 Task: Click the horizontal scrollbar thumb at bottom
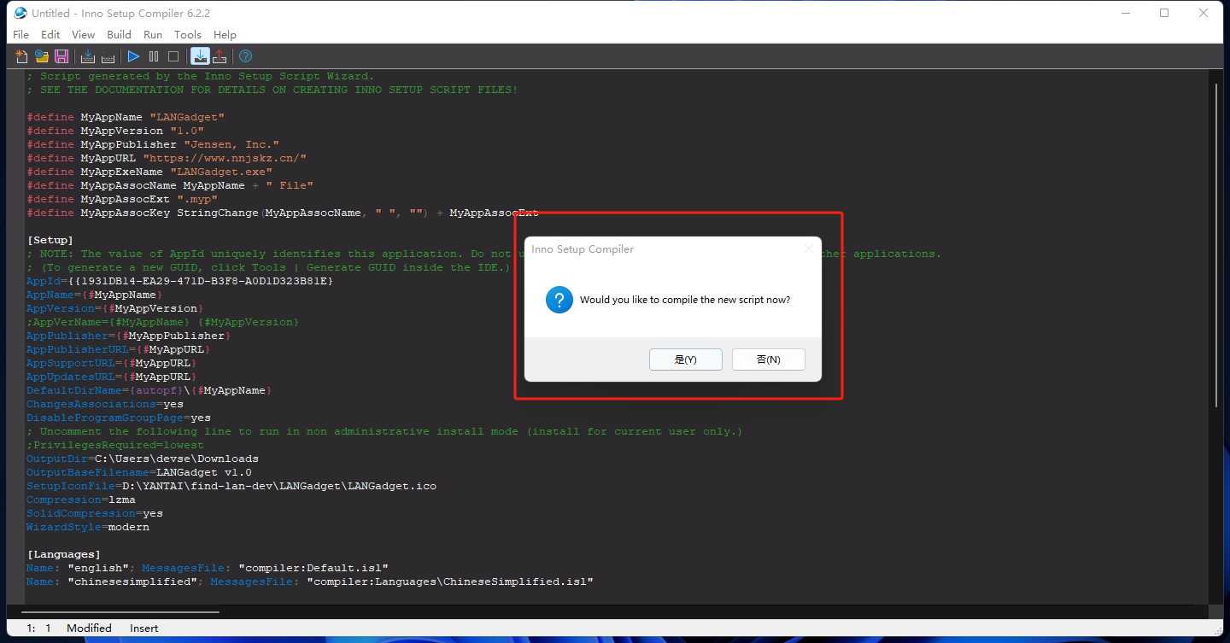pos(120,611)
